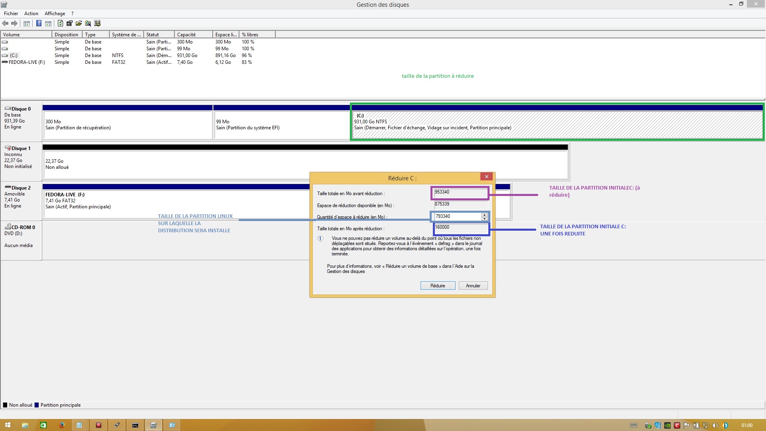Viewport: 766px width, 431px height.
Task: Open Command Prompt from the taskbar
Action: click(x=135, y=425)
